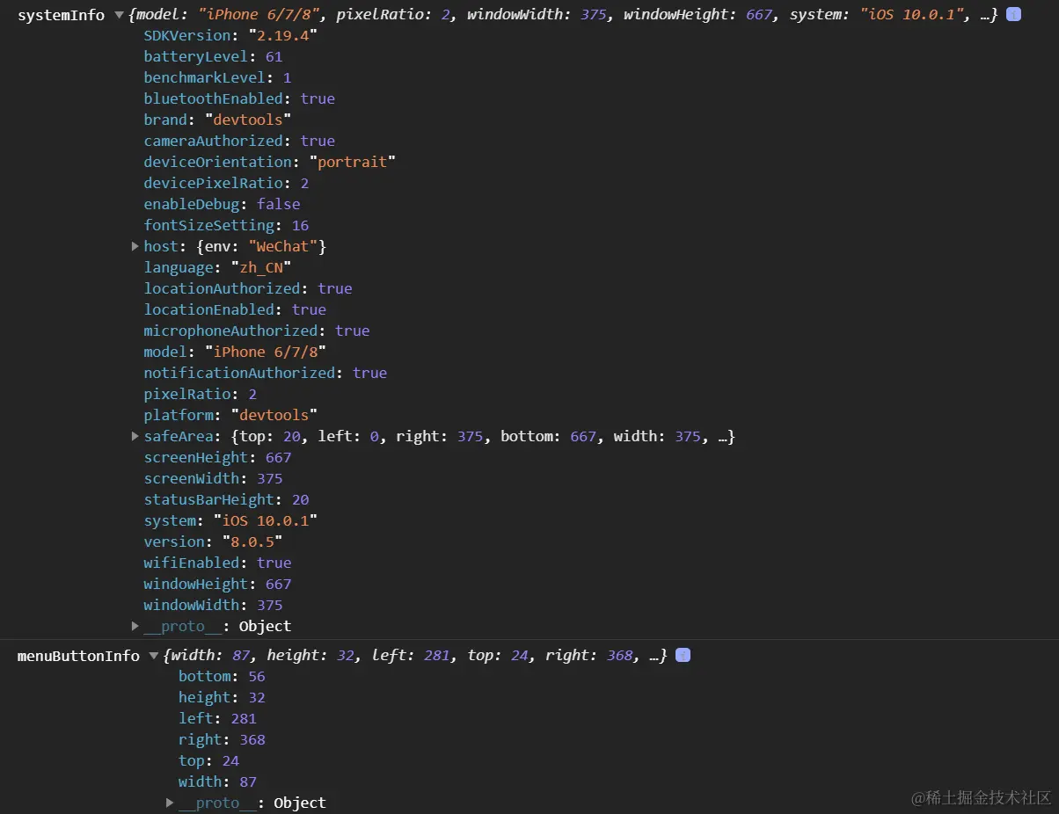Collapse the systemInfo object arrow
The height and width of the screenshot is (814, 1059).
click(118, 15)
